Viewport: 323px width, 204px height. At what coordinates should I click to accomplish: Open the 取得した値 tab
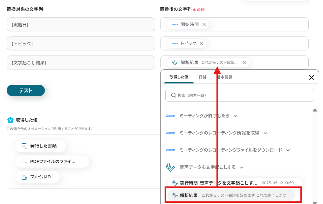point(179,77)
